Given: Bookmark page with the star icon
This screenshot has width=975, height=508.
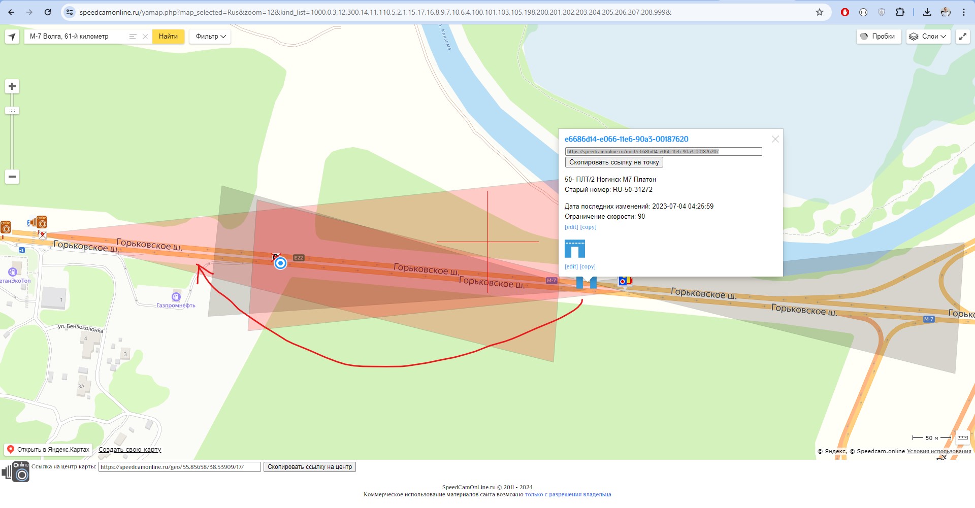Looking at the screenshot, I should tap(819, 12).
